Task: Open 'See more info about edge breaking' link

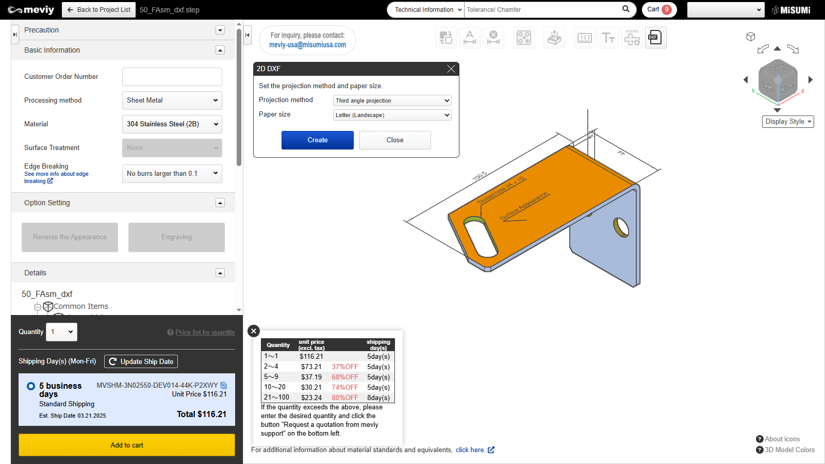Action: (x=56, y=177)
